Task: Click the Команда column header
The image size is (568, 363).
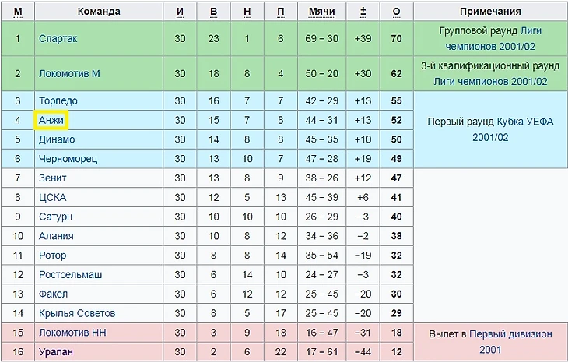Action: pyautogui.click(x=100, y=12)
